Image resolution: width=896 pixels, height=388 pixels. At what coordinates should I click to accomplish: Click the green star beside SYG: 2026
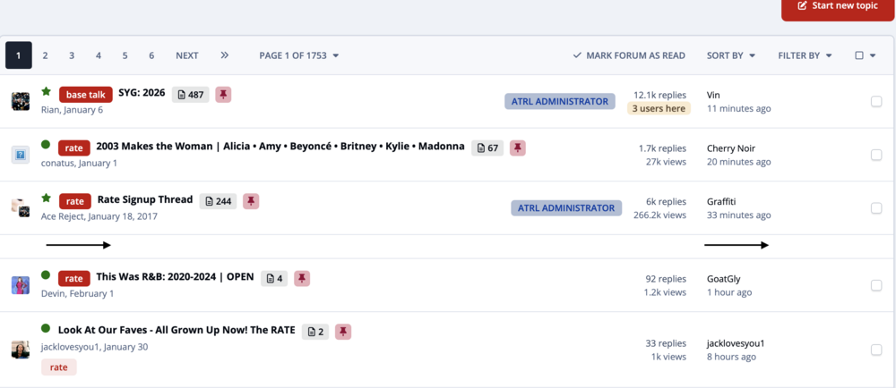point(47,91)
